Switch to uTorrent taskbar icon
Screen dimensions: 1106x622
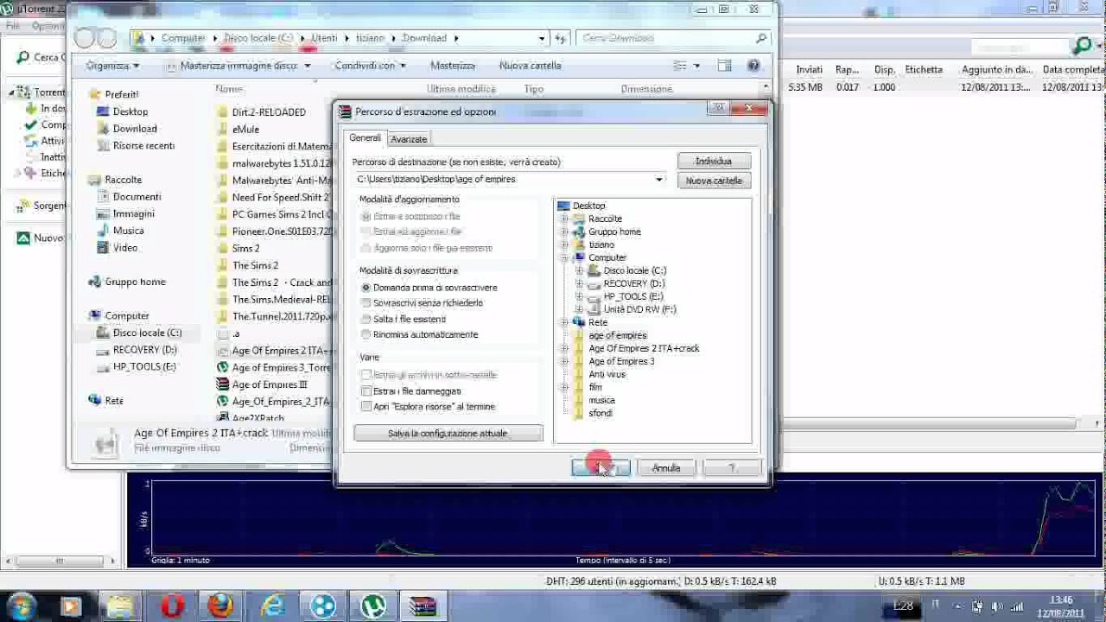click(x=373, y=606)
